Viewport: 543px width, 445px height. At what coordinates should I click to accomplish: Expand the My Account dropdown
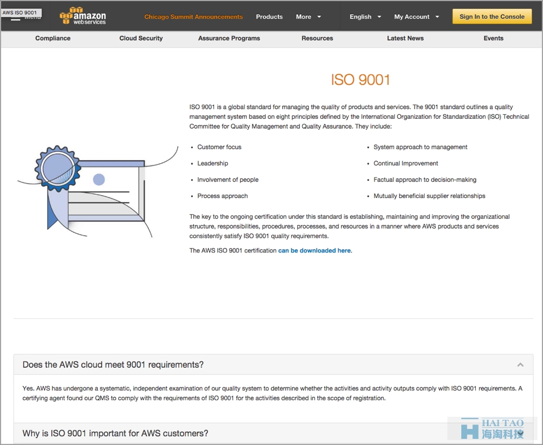[416, 17]
